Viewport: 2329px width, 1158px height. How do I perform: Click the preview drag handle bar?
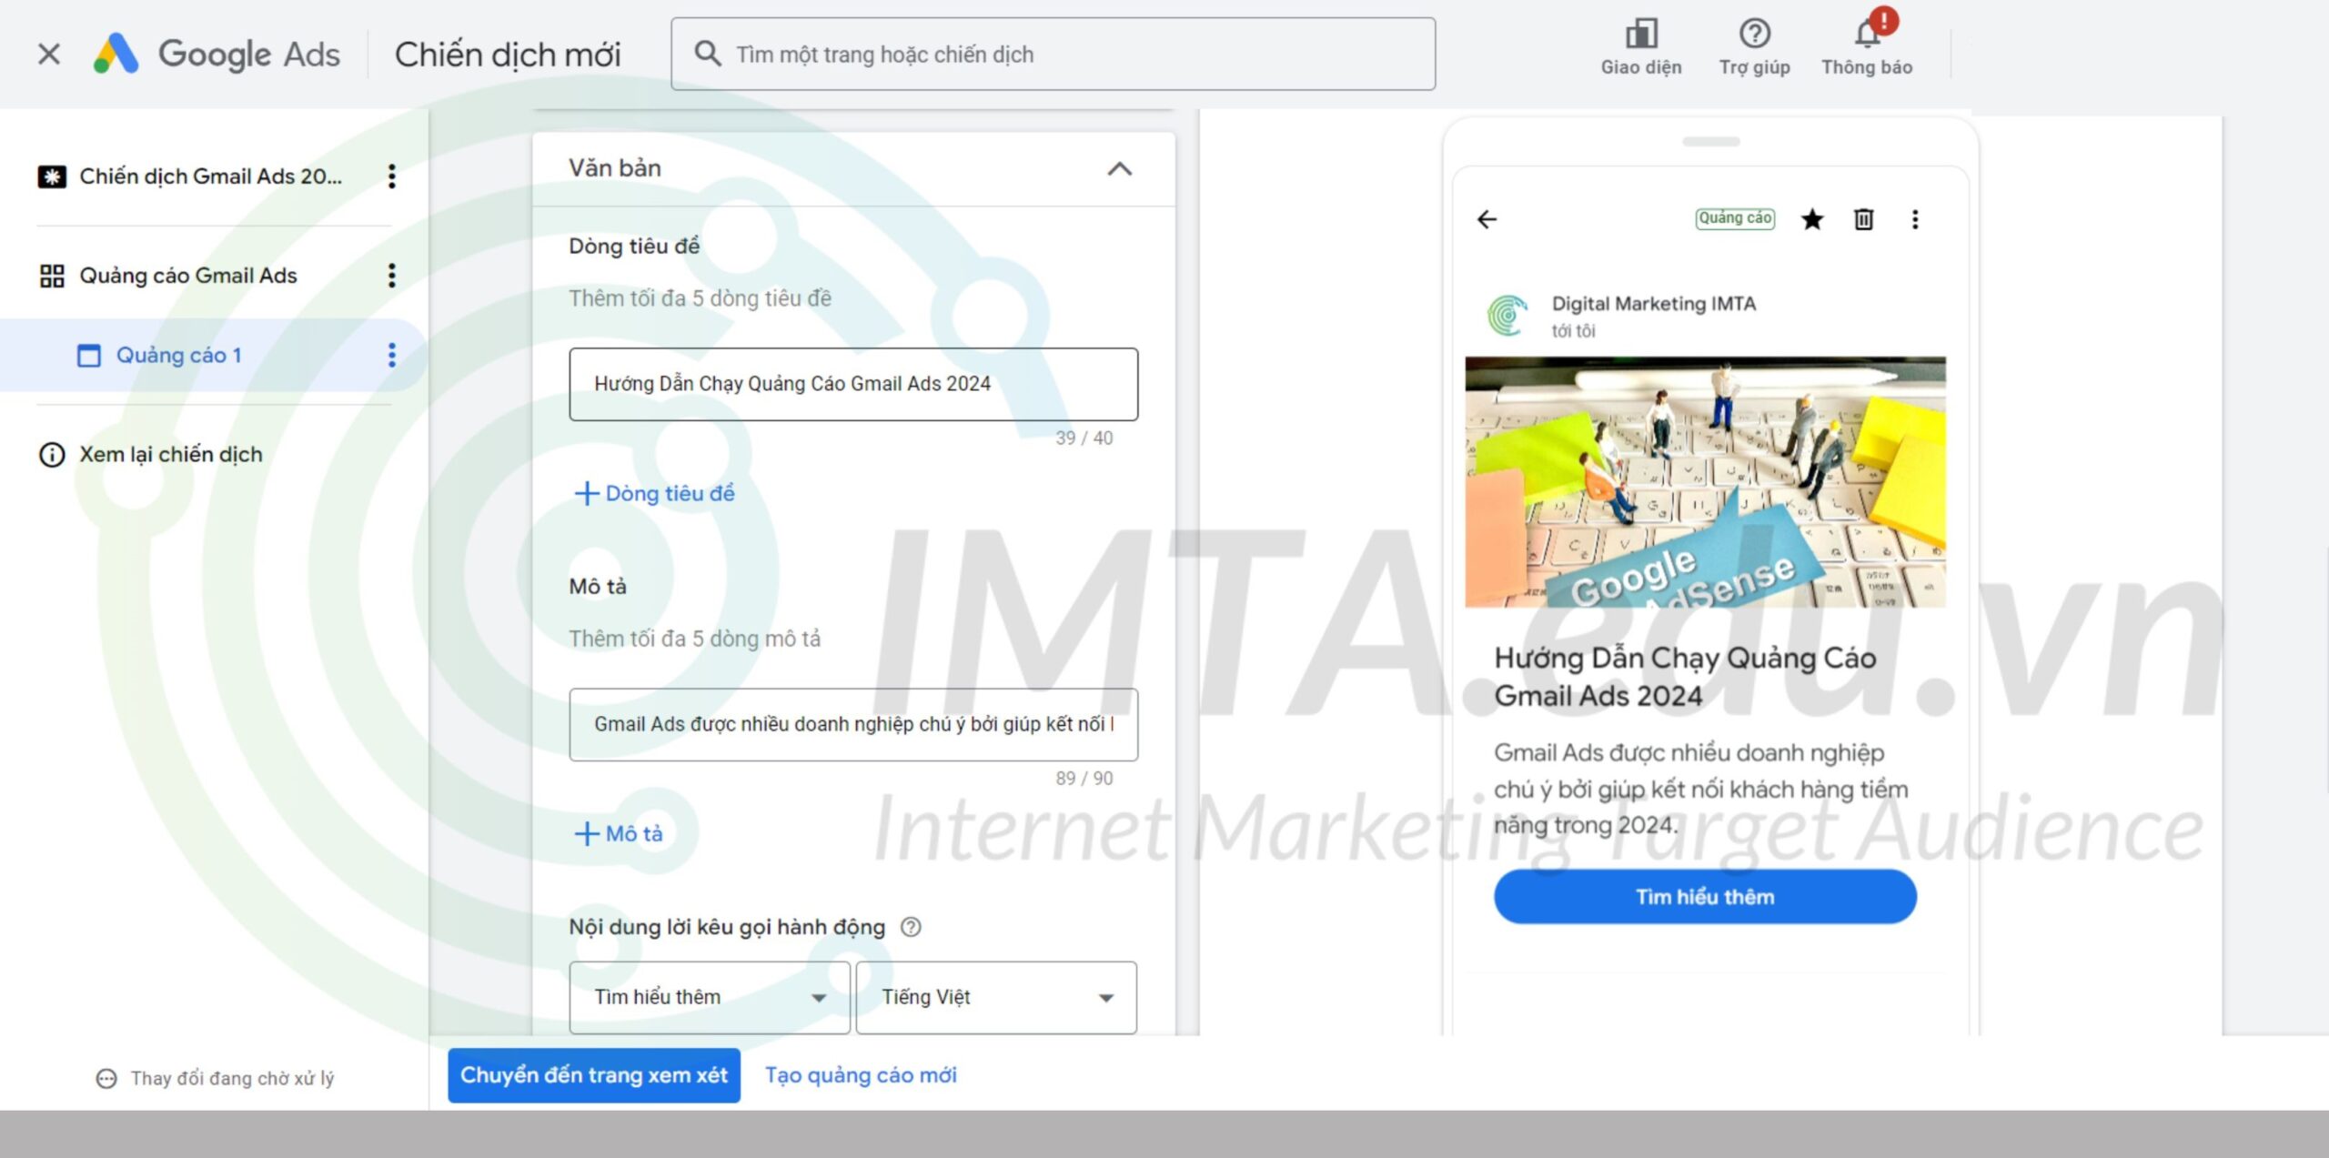click(1710, 142)
